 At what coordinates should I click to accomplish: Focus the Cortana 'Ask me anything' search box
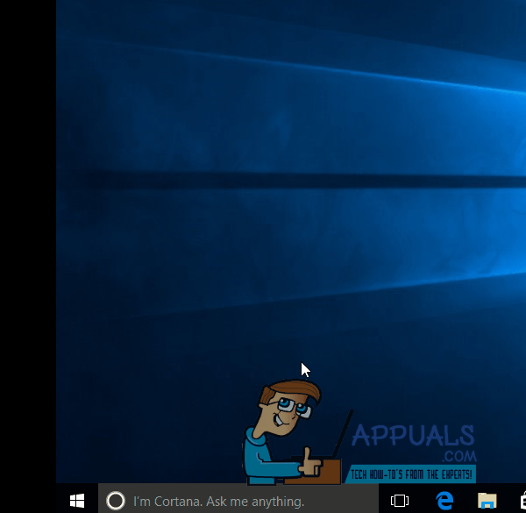tap(238, 499)
